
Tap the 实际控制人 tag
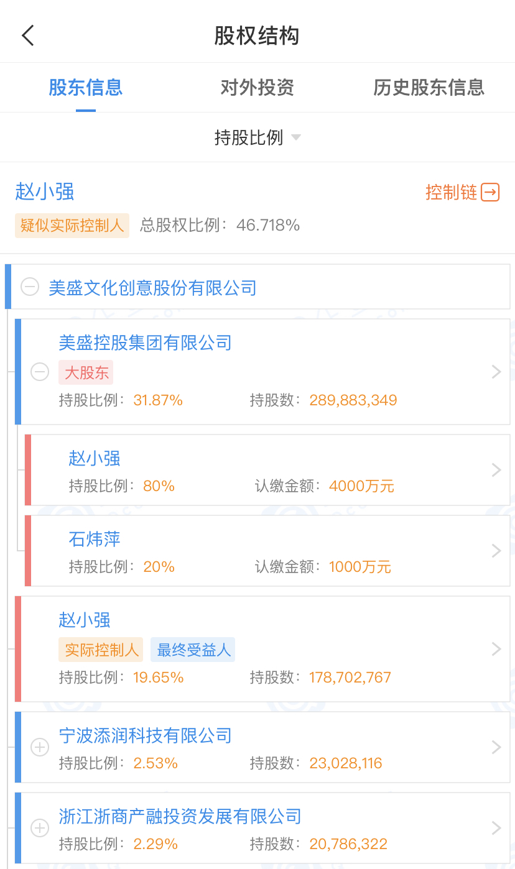[101, 650]
